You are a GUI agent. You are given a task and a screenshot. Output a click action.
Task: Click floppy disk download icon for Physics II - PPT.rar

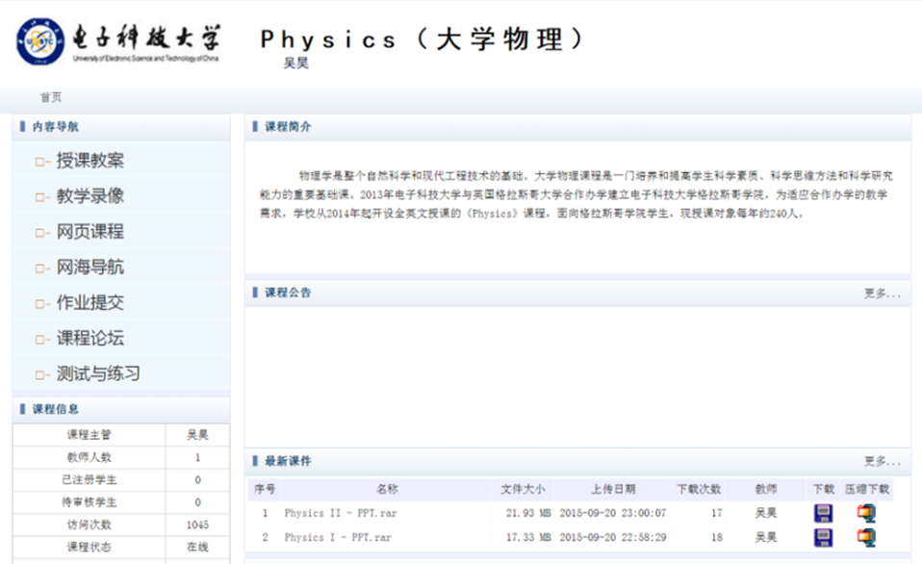point(825,513)
